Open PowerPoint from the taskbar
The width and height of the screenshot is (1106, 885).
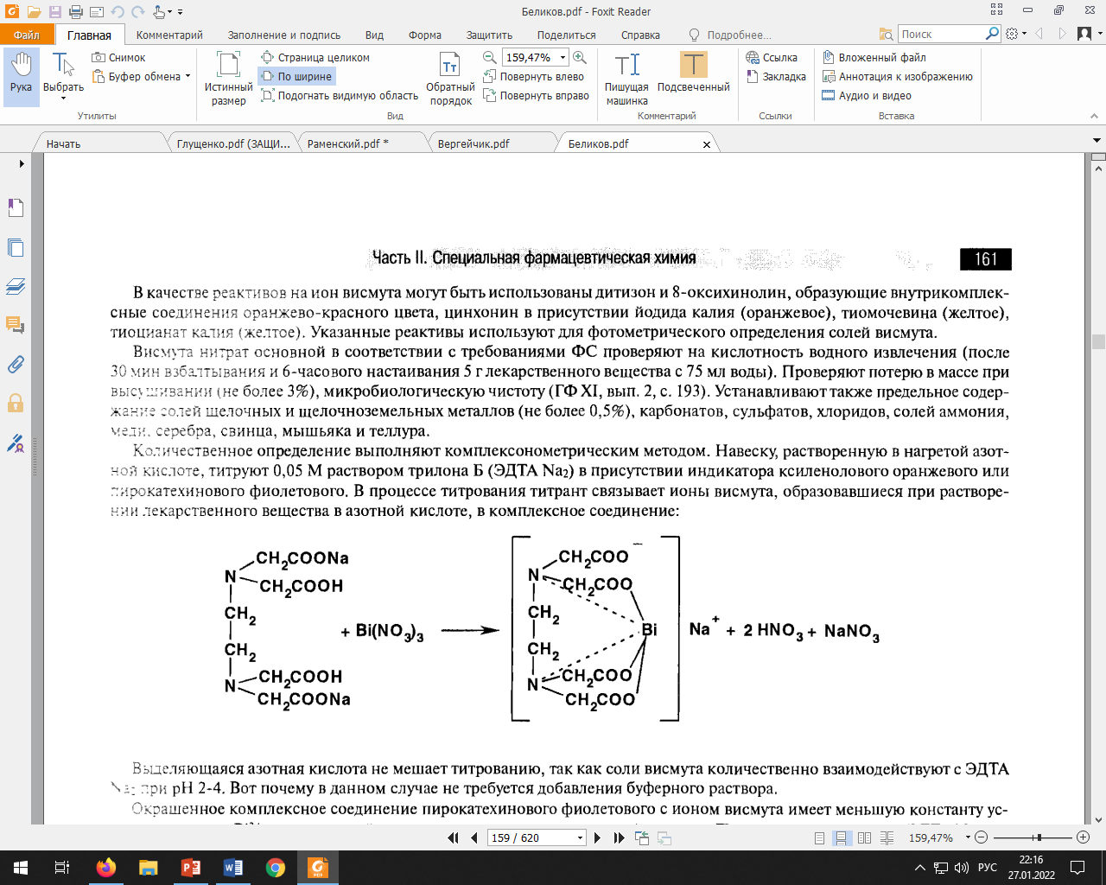tap(191, 868)
